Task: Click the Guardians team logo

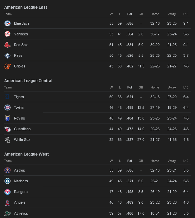Action: pos(7,129)
